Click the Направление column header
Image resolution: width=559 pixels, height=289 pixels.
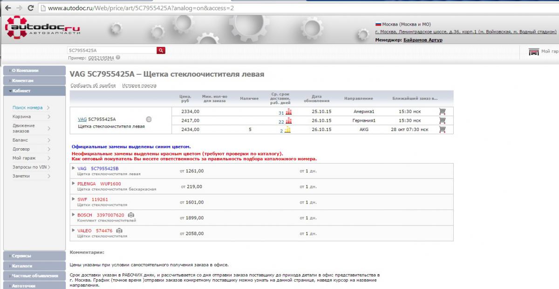coord(359,99)
